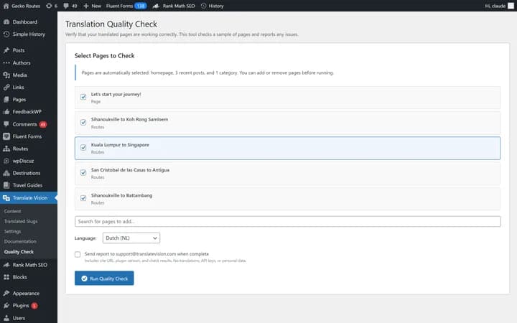Click the "San Cristobal de las Casas to Antigua" title

tap(130, 169)
